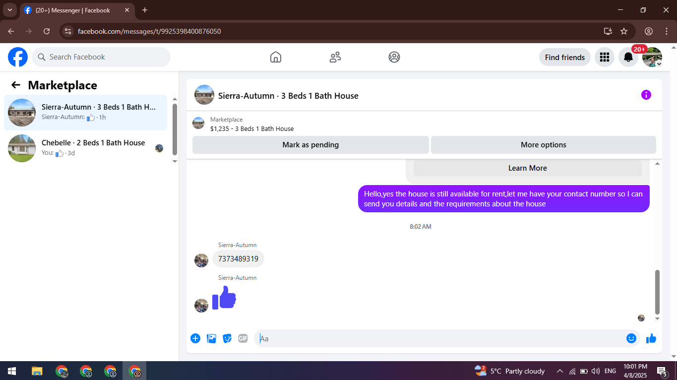This screenshot has width=677, height=380.
Task: Click the seen-receipt avatar under the chat
Action: (x=641, y=318)
